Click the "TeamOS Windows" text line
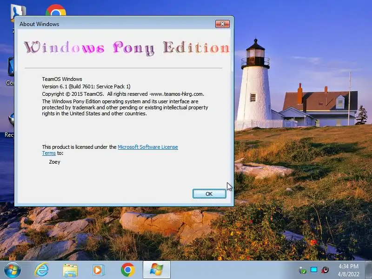Viewport: 372px width, 279px height. (62, 79)
